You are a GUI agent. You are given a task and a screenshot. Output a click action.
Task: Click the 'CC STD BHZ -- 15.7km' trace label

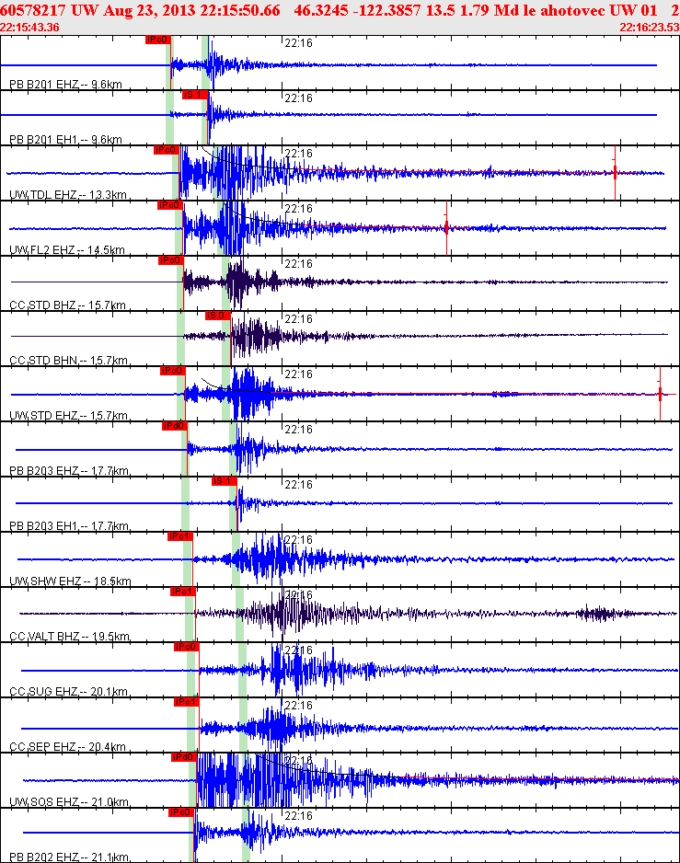(x=68, y=305)
